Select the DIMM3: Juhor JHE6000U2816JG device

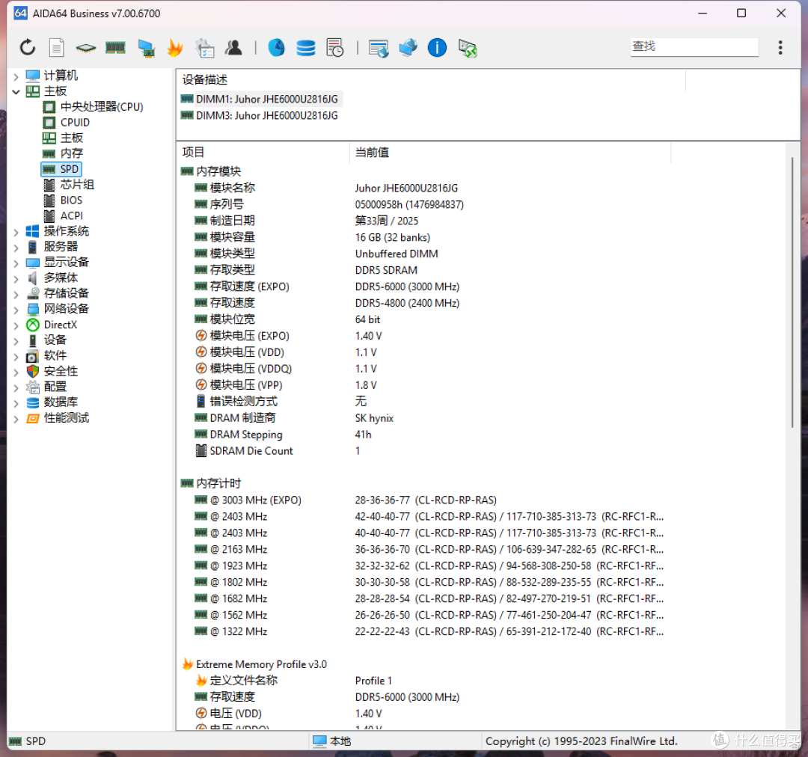(259, 115)
